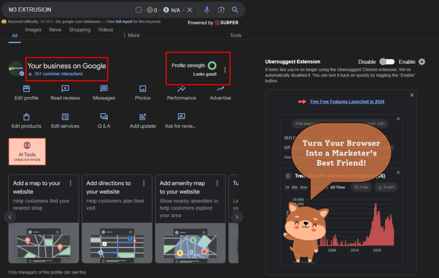Open the Advertise trend icon
439x278 pixels.
coord(220,89)
